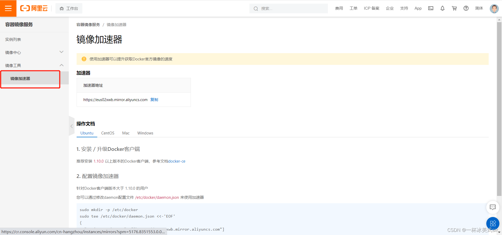Image resolution: width=502 pixels, height=235 pixels.
Task: Click the search input field
Action: point(288,8)
